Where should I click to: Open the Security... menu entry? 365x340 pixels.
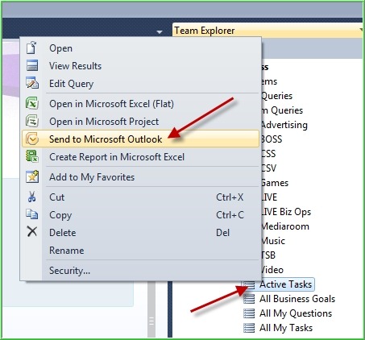[140, 271]
